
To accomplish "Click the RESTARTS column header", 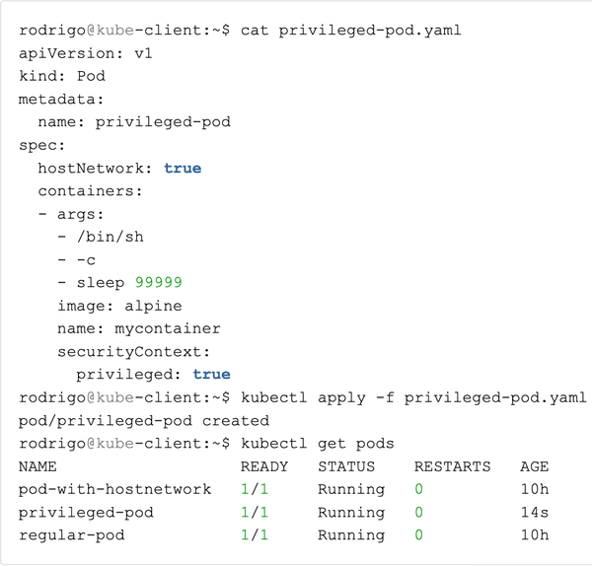I will coord(452,466).
